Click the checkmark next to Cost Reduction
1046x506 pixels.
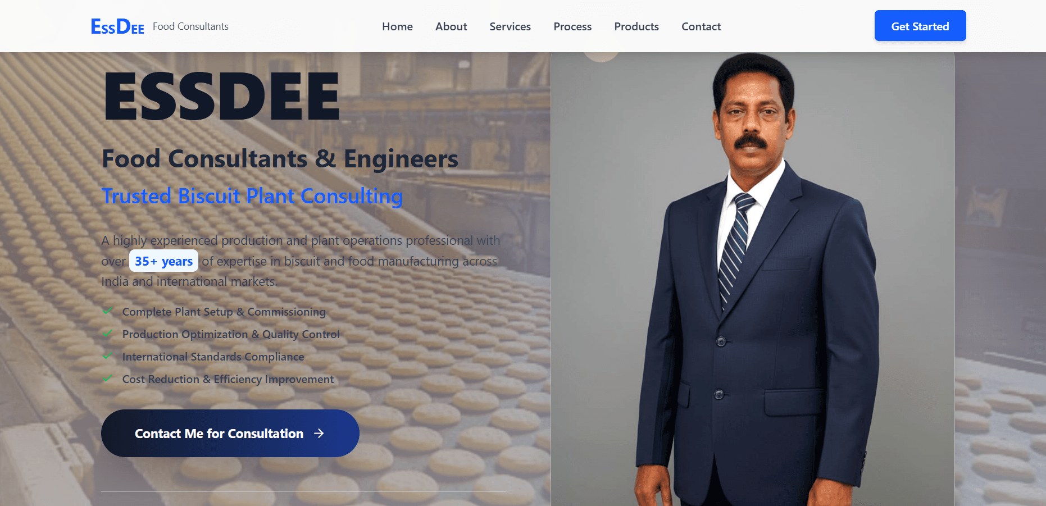108,379
